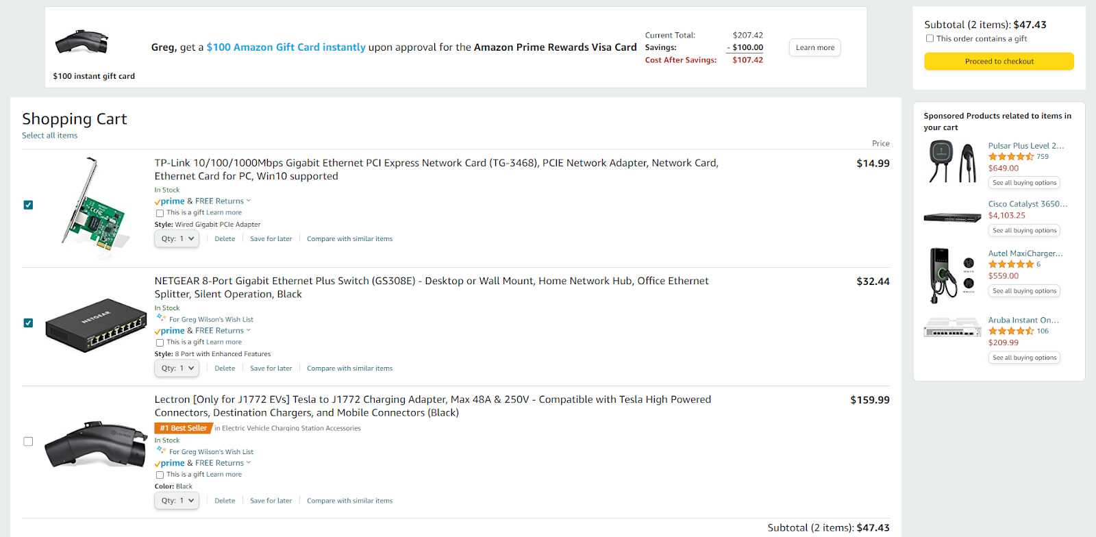Deselect the TP-Link network card item checkbox

(28, 205)
